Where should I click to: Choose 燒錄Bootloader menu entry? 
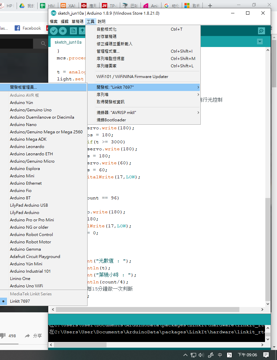point(143,120)
